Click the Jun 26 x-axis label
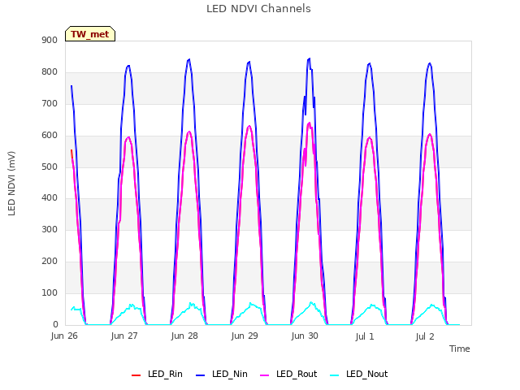This screenshot has width=520, height=390. (x=64, y=336)
